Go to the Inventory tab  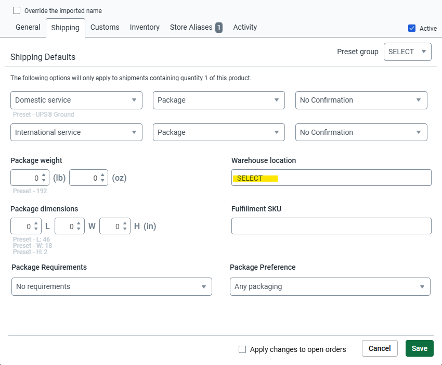click(x=145, y=27)
